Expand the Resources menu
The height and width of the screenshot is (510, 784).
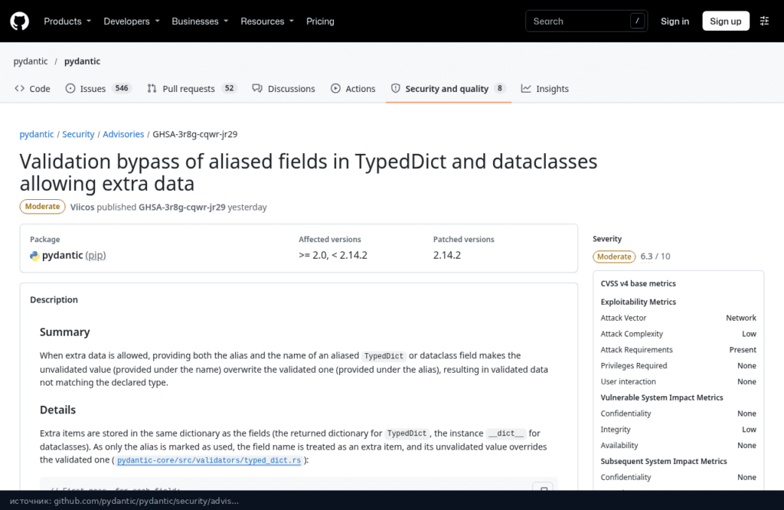click(267, 21)
